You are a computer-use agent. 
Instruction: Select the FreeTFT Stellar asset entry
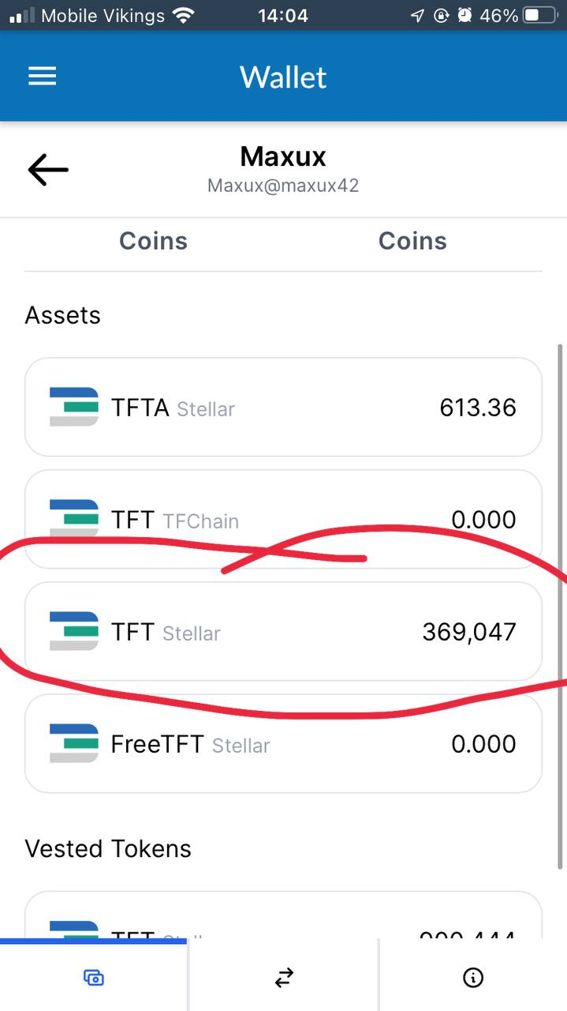283,743
